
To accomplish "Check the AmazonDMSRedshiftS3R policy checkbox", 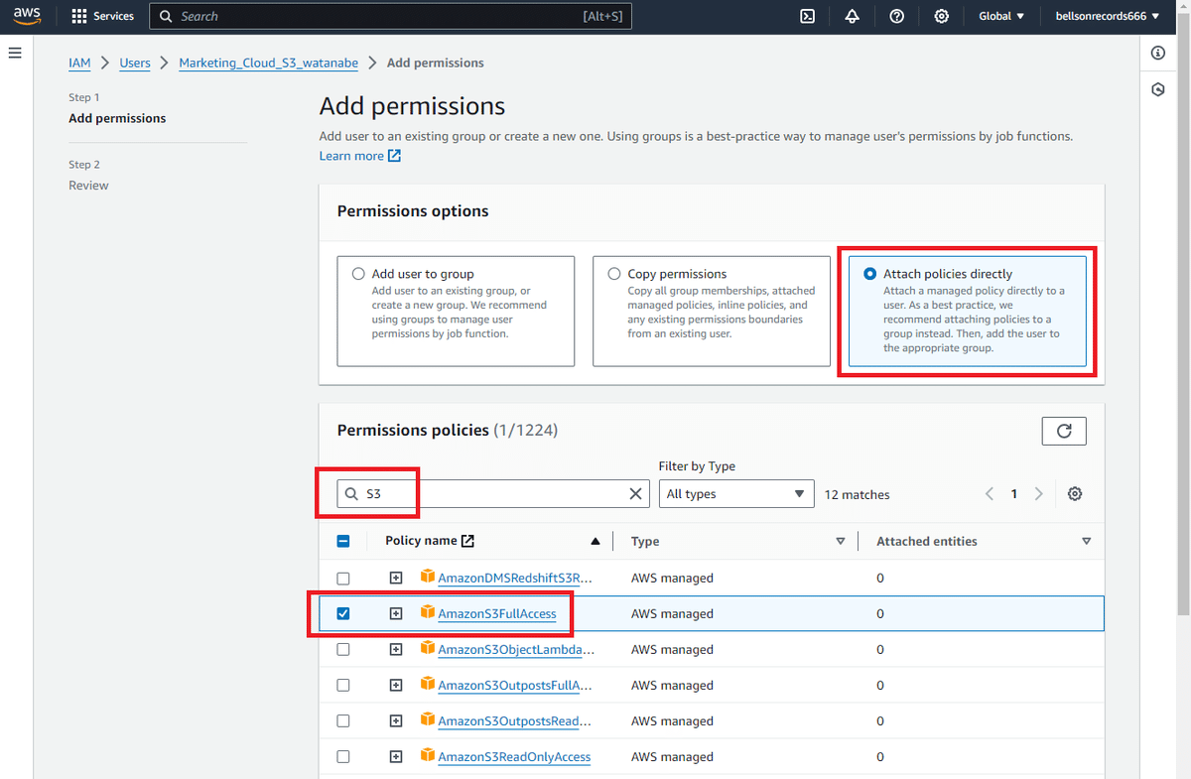I will (x=343, y=578).
